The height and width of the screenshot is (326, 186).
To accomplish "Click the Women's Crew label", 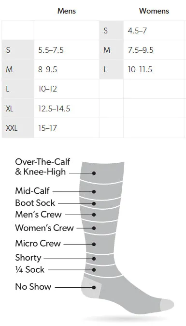I will pos(44,228).
